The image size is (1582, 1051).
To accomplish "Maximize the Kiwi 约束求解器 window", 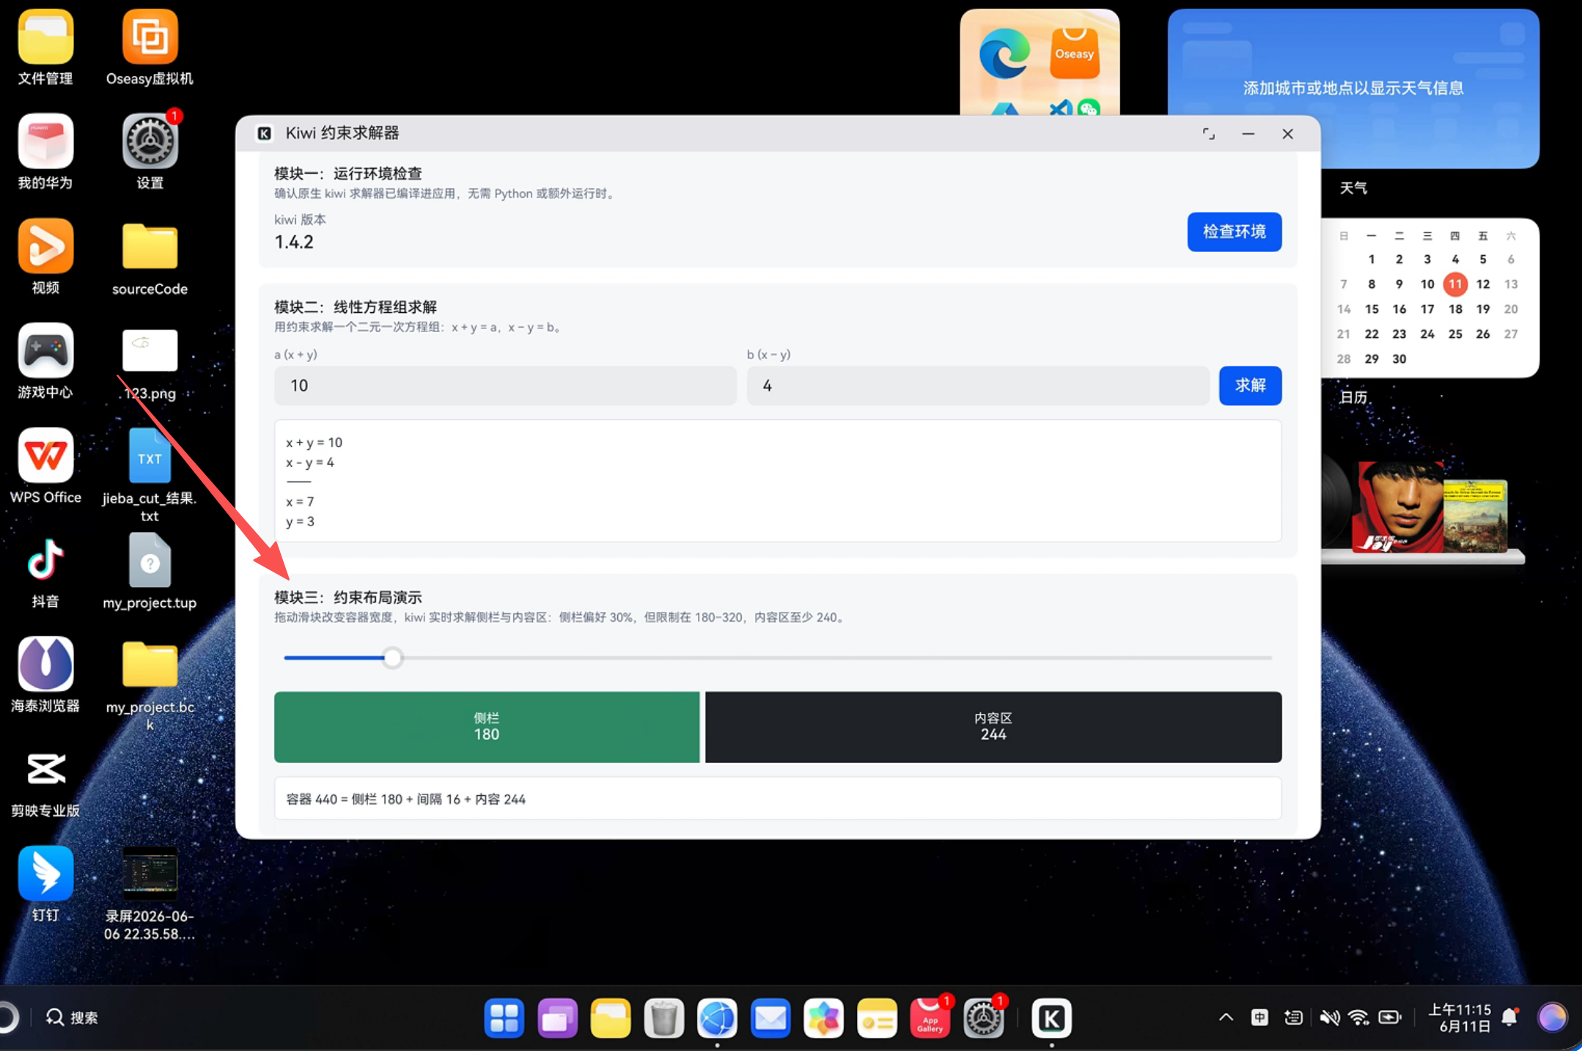I will tap(1208, 133).
